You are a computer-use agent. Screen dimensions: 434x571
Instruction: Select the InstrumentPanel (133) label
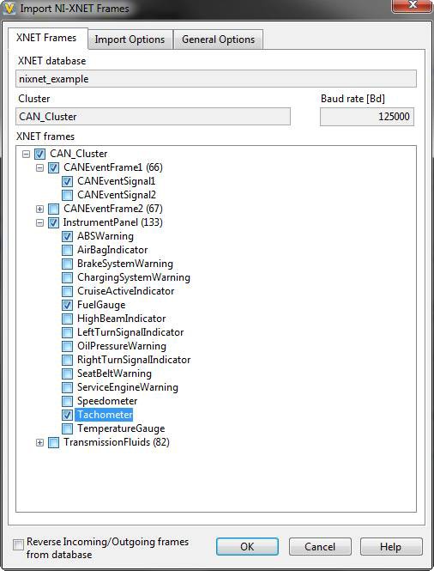112,222
